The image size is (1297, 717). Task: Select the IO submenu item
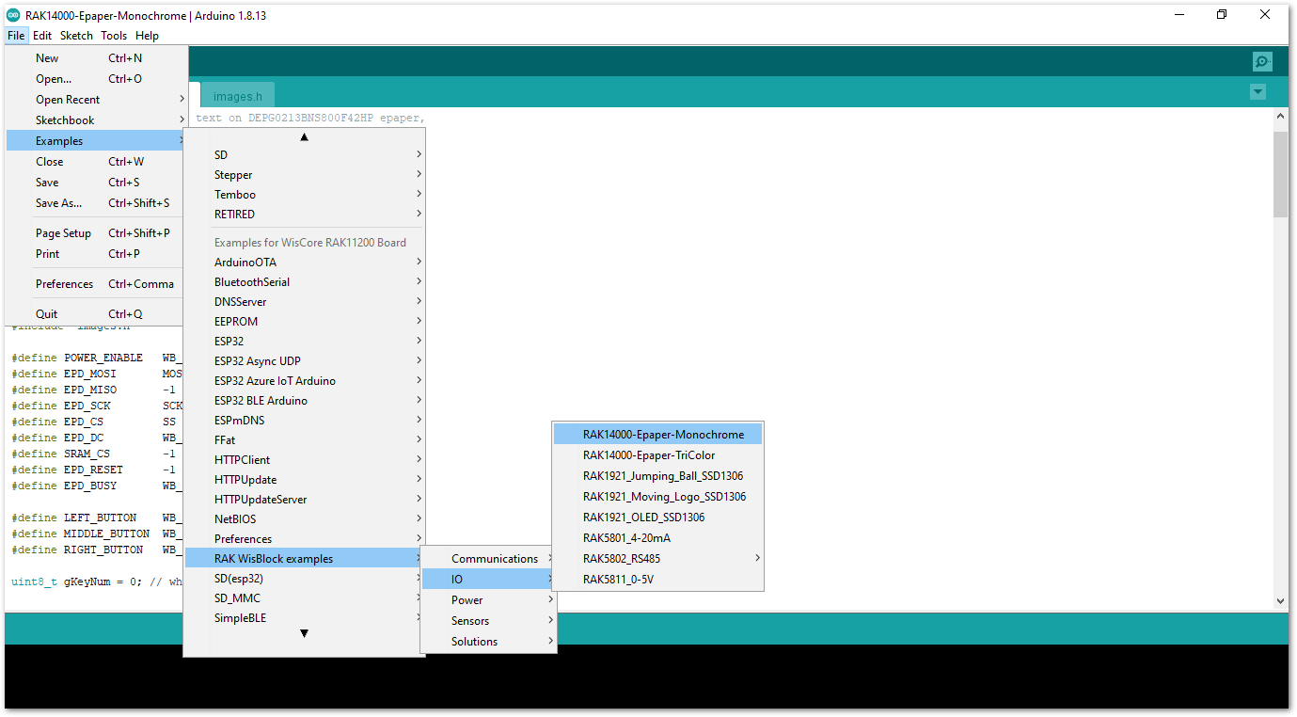pyautogui.click(x=488, y=580)
